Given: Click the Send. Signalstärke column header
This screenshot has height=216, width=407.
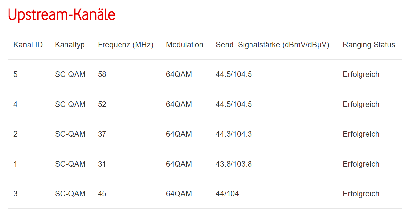Looking at the screenshot, I should [x=272, y=45].
